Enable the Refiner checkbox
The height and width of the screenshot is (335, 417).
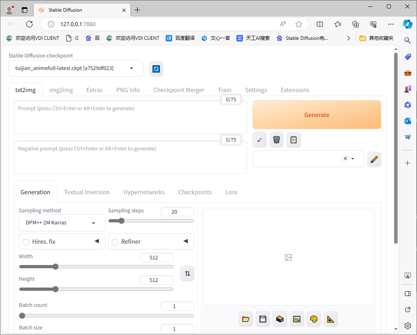(x=115, y=242)
